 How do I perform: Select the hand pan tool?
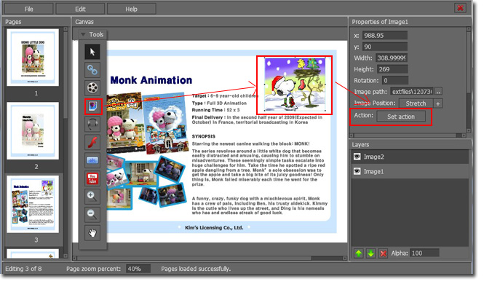[x=92, y=233]
